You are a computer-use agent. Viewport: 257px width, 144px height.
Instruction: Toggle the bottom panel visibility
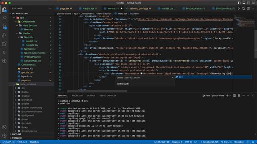(244, 3)
